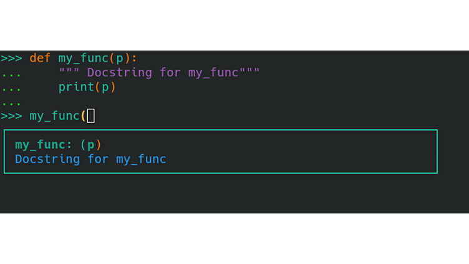The image size is (469, 264).
Task: Click the closing triple quotes of the docstring
Action: click(249, 72)
